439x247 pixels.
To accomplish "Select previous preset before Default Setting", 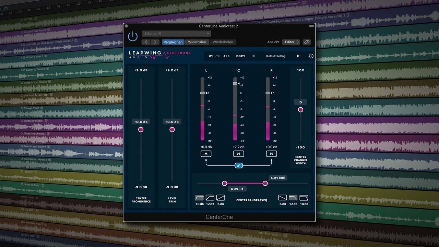I will coord(253,56).
